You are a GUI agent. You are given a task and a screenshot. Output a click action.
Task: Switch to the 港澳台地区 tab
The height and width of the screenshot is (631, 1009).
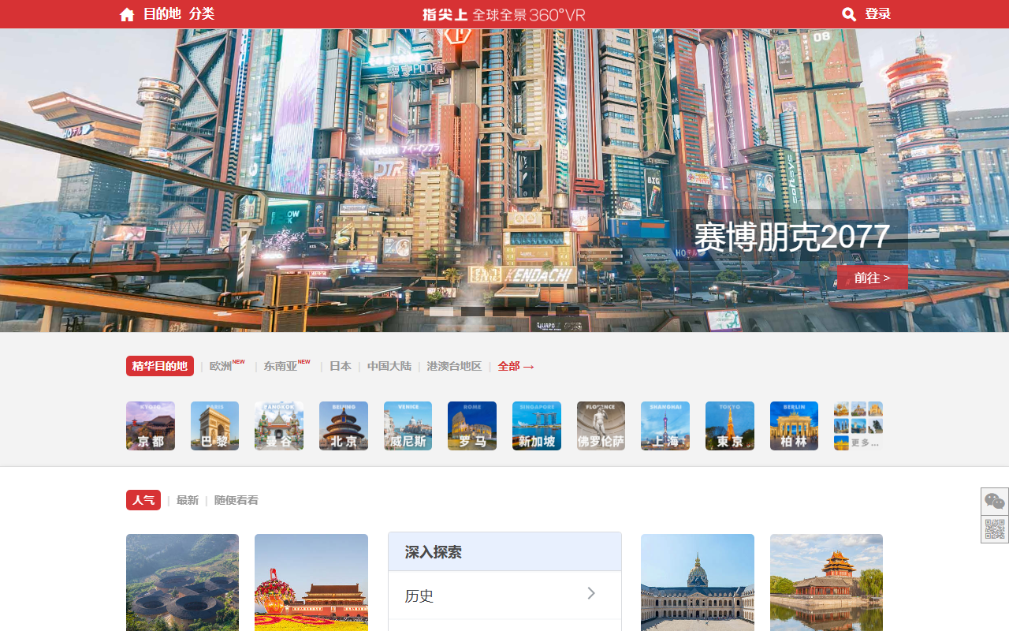(x=454, y=366)
